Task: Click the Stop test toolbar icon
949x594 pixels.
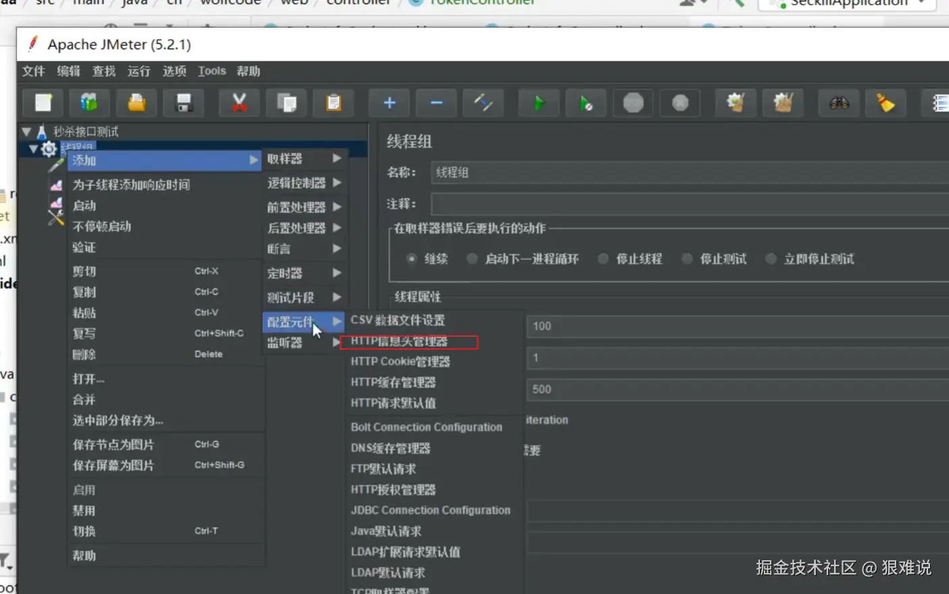Action: coord(634,103)
